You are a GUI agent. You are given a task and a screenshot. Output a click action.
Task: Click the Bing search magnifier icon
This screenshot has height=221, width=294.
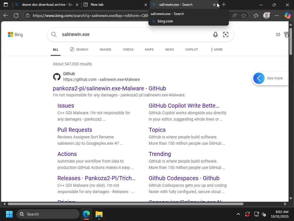[54, 35]
